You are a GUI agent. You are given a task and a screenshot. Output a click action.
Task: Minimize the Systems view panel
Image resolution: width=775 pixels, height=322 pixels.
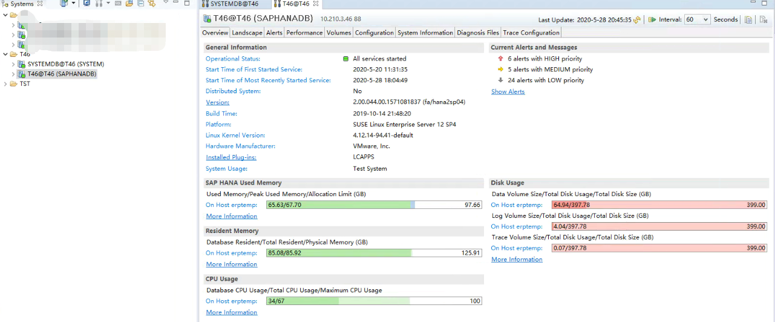(x=176, y=2)
